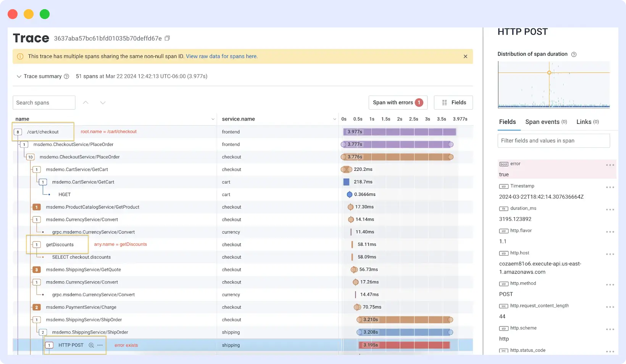Open the three-dot menu next to HTTP POST
The image size is (626, 364).
click(x=99, y=345)
